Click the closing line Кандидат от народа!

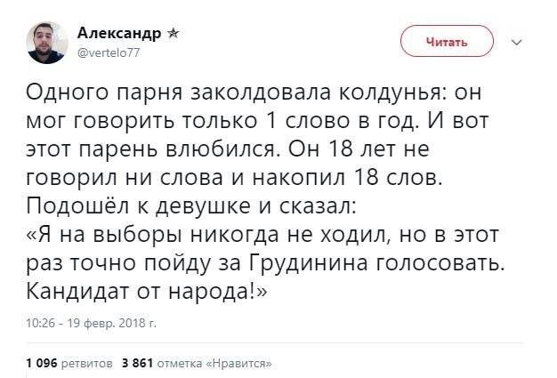148,293
